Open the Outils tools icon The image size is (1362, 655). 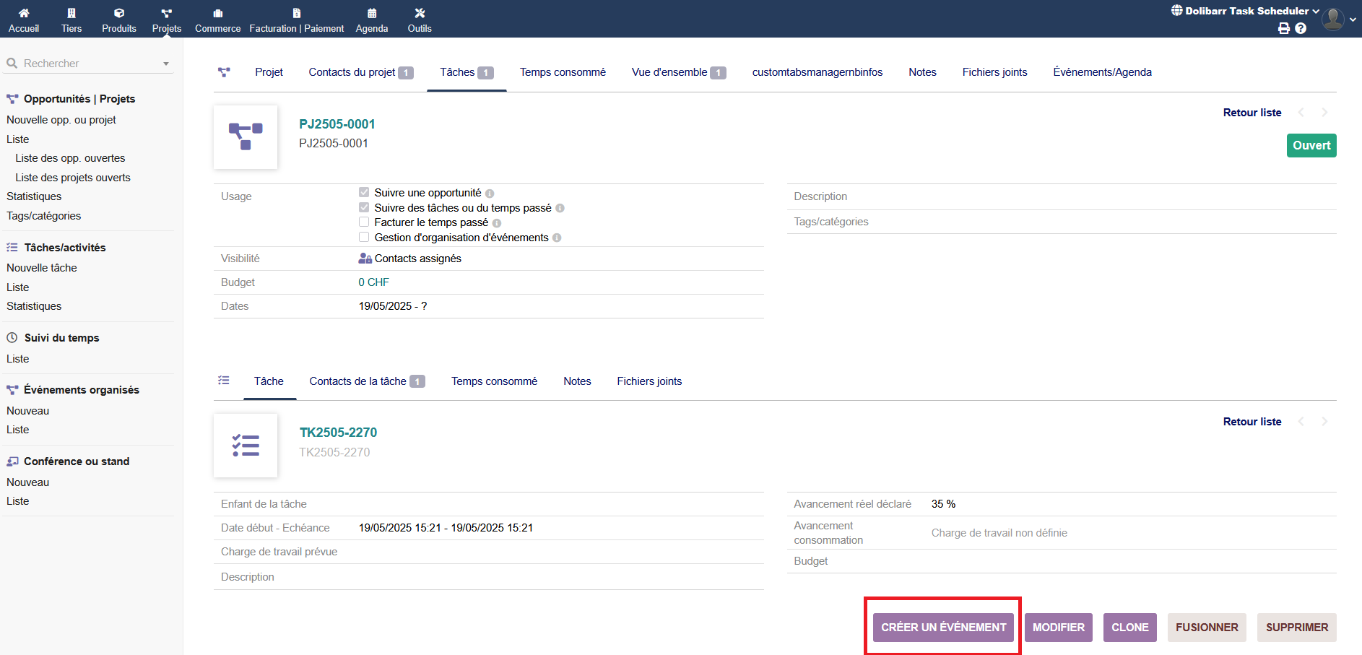[x=420, y=13]
